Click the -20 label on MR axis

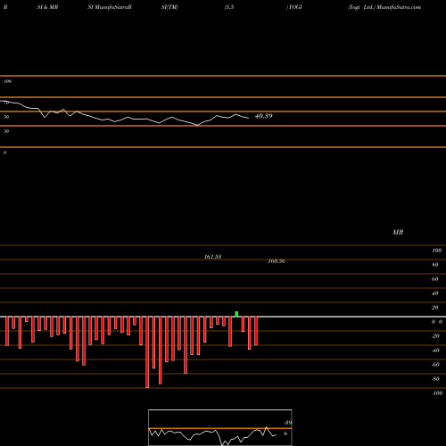click(x=435, y=336)
